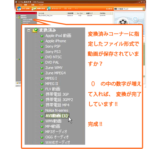Image resolution: width=160 pixels, height=149 pixels.
Task: Select the highlighted AVI動画 (1) item
Action: pos(57,116)
